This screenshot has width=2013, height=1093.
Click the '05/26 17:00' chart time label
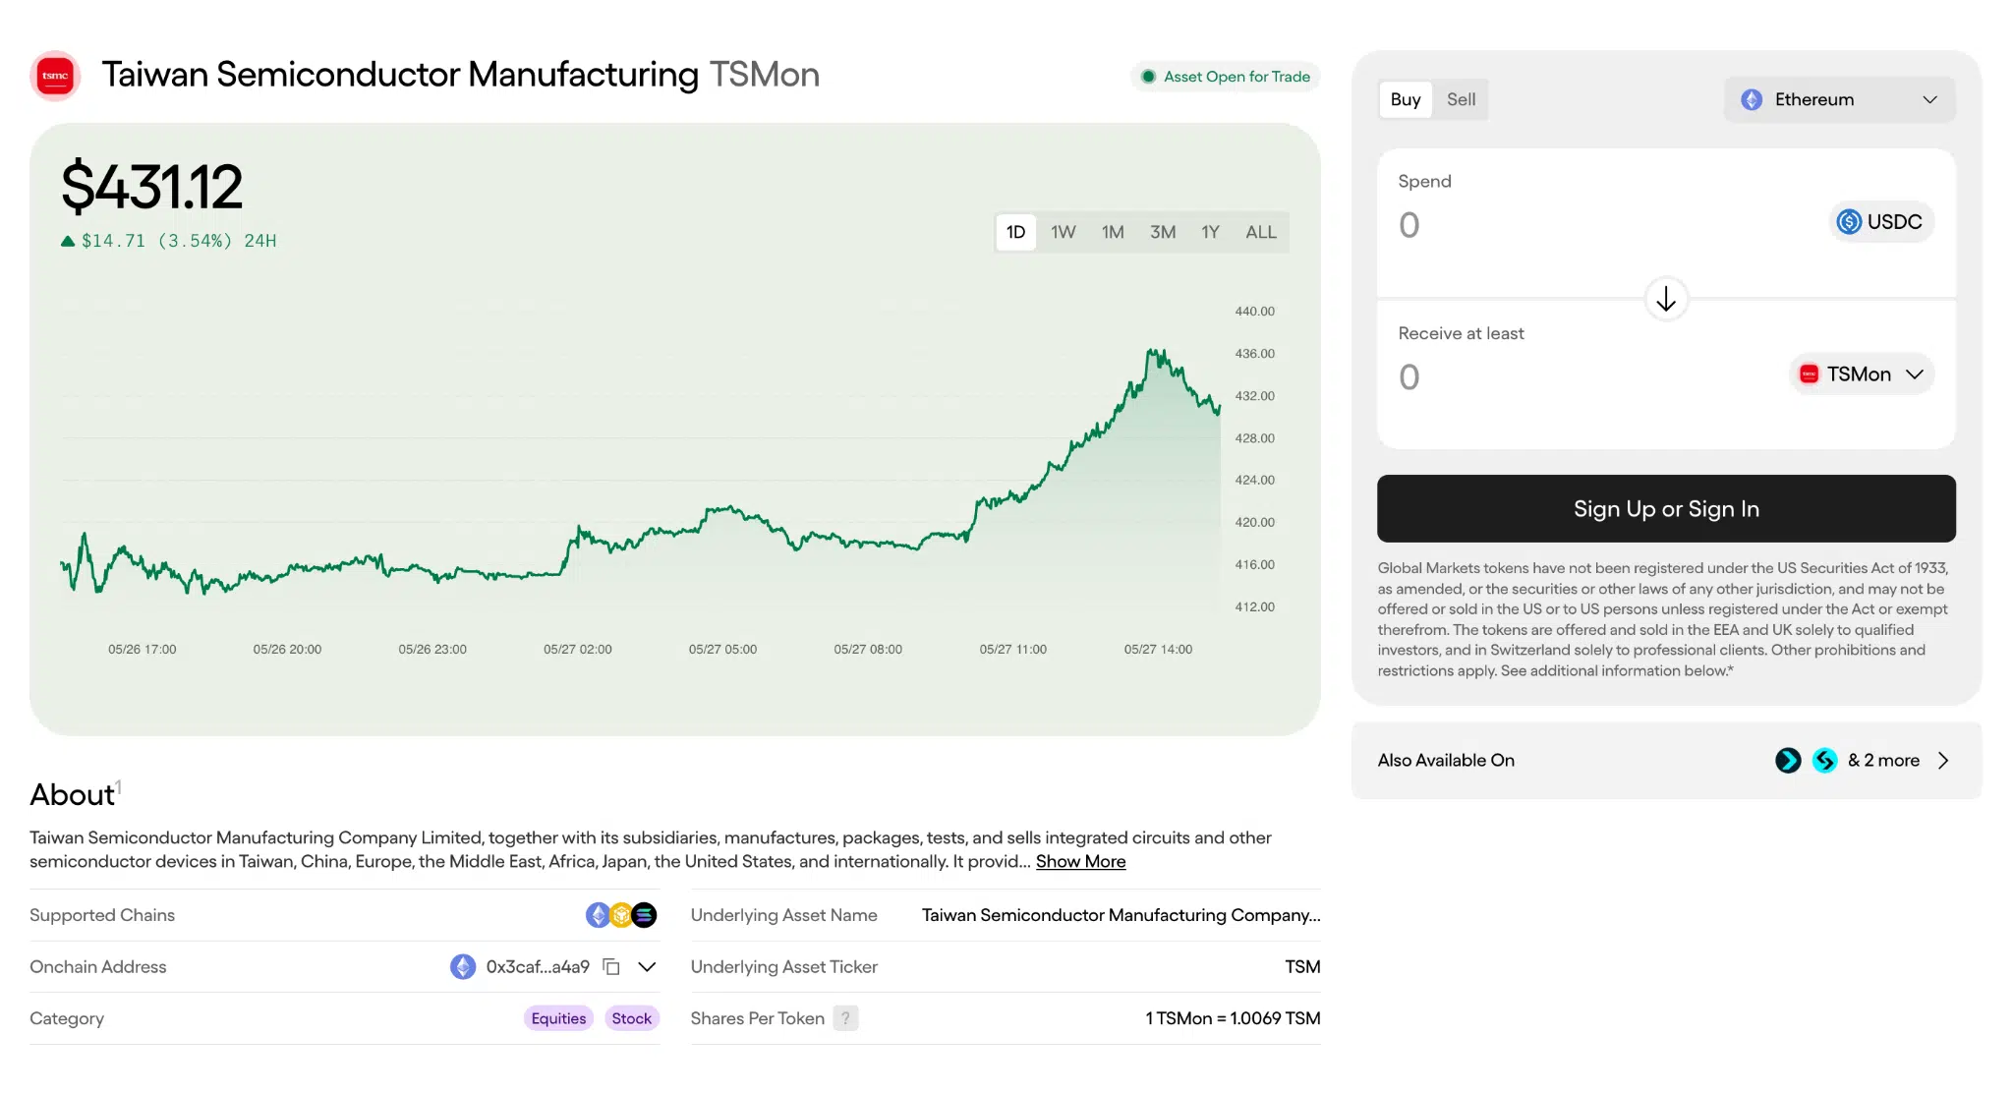143,650
